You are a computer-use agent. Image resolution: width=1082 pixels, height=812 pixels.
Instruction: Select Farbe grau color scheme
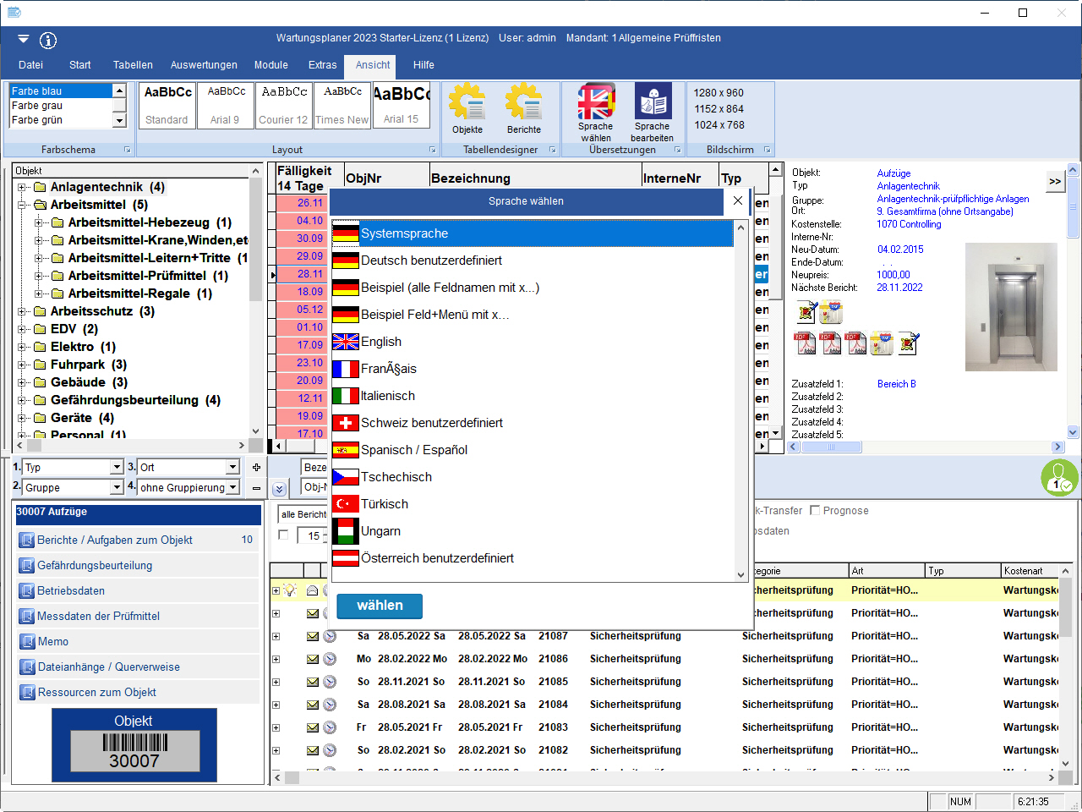click(x=60, y=106)
